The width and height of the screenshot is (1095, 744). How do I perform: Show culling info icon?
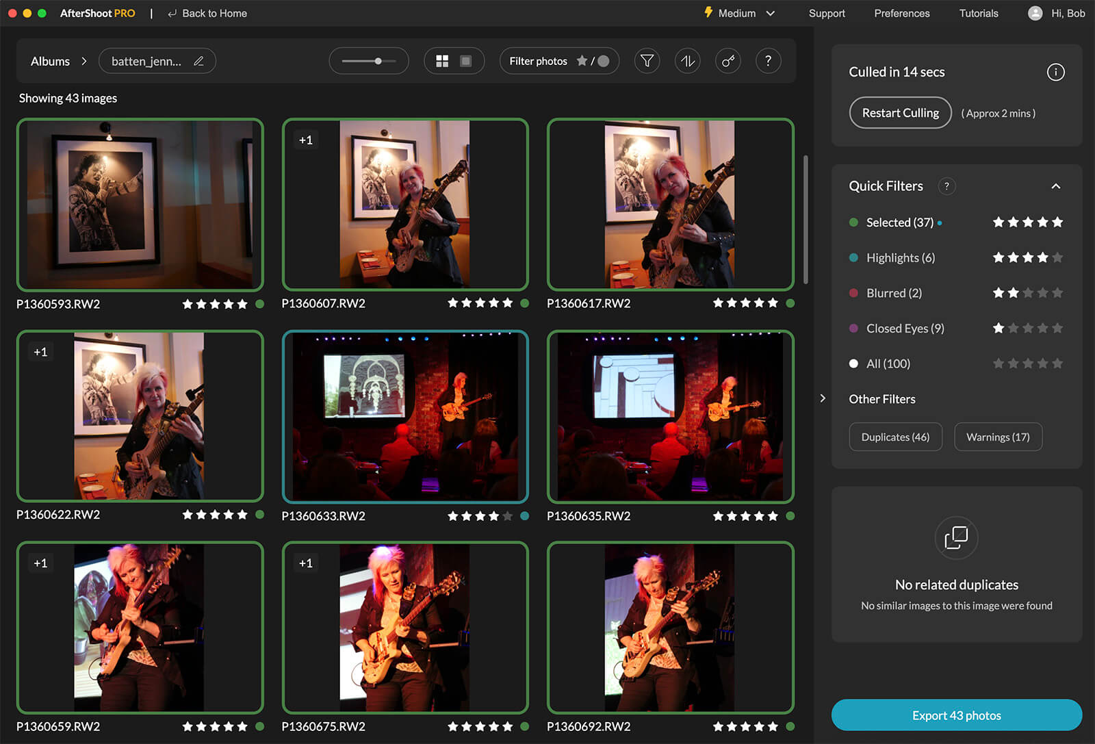point(1055,72)
